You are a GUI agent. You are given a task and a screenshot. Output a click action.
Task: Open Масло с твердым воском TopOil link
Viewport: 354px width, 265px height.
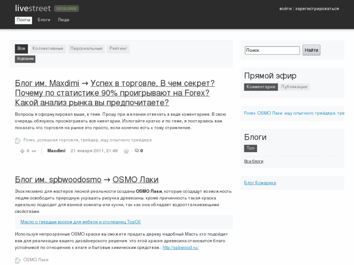[x=81, y=222]
